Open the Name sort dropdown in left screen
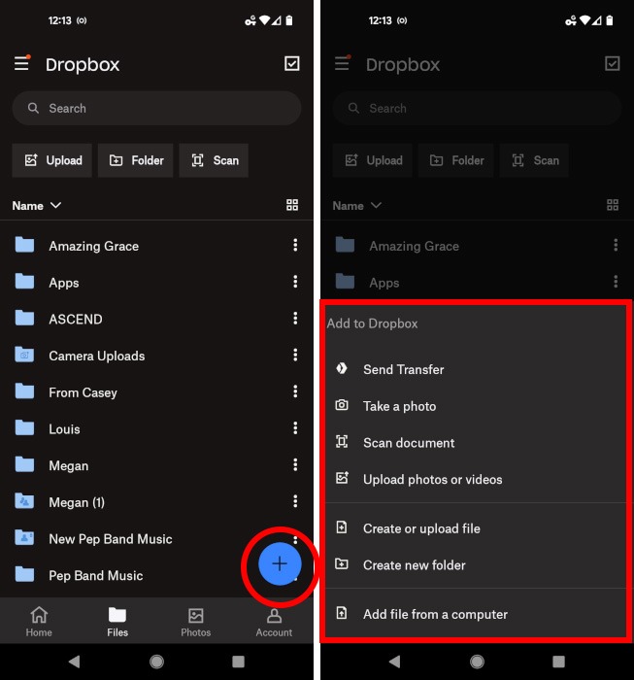 click(36, 206)
